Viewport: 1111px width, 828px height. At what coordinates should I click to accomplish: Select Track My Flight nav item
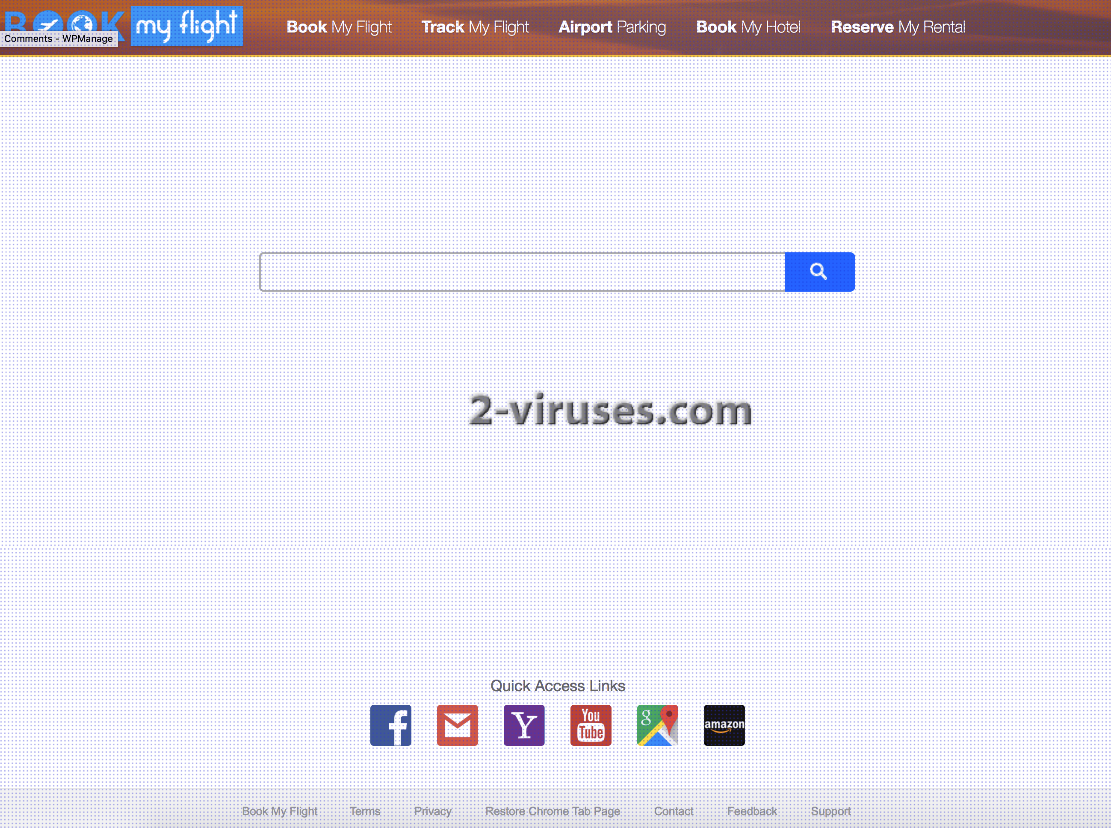(x=475, y=27)
